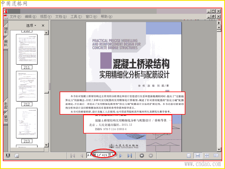
Task: Open the 帮助(H) menu
Action: 107,17
